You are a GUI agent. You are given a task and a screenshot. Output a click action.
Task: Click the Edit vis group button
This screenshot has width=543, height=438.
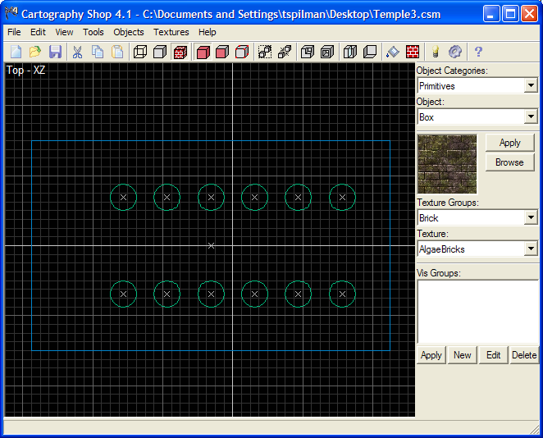493,355
